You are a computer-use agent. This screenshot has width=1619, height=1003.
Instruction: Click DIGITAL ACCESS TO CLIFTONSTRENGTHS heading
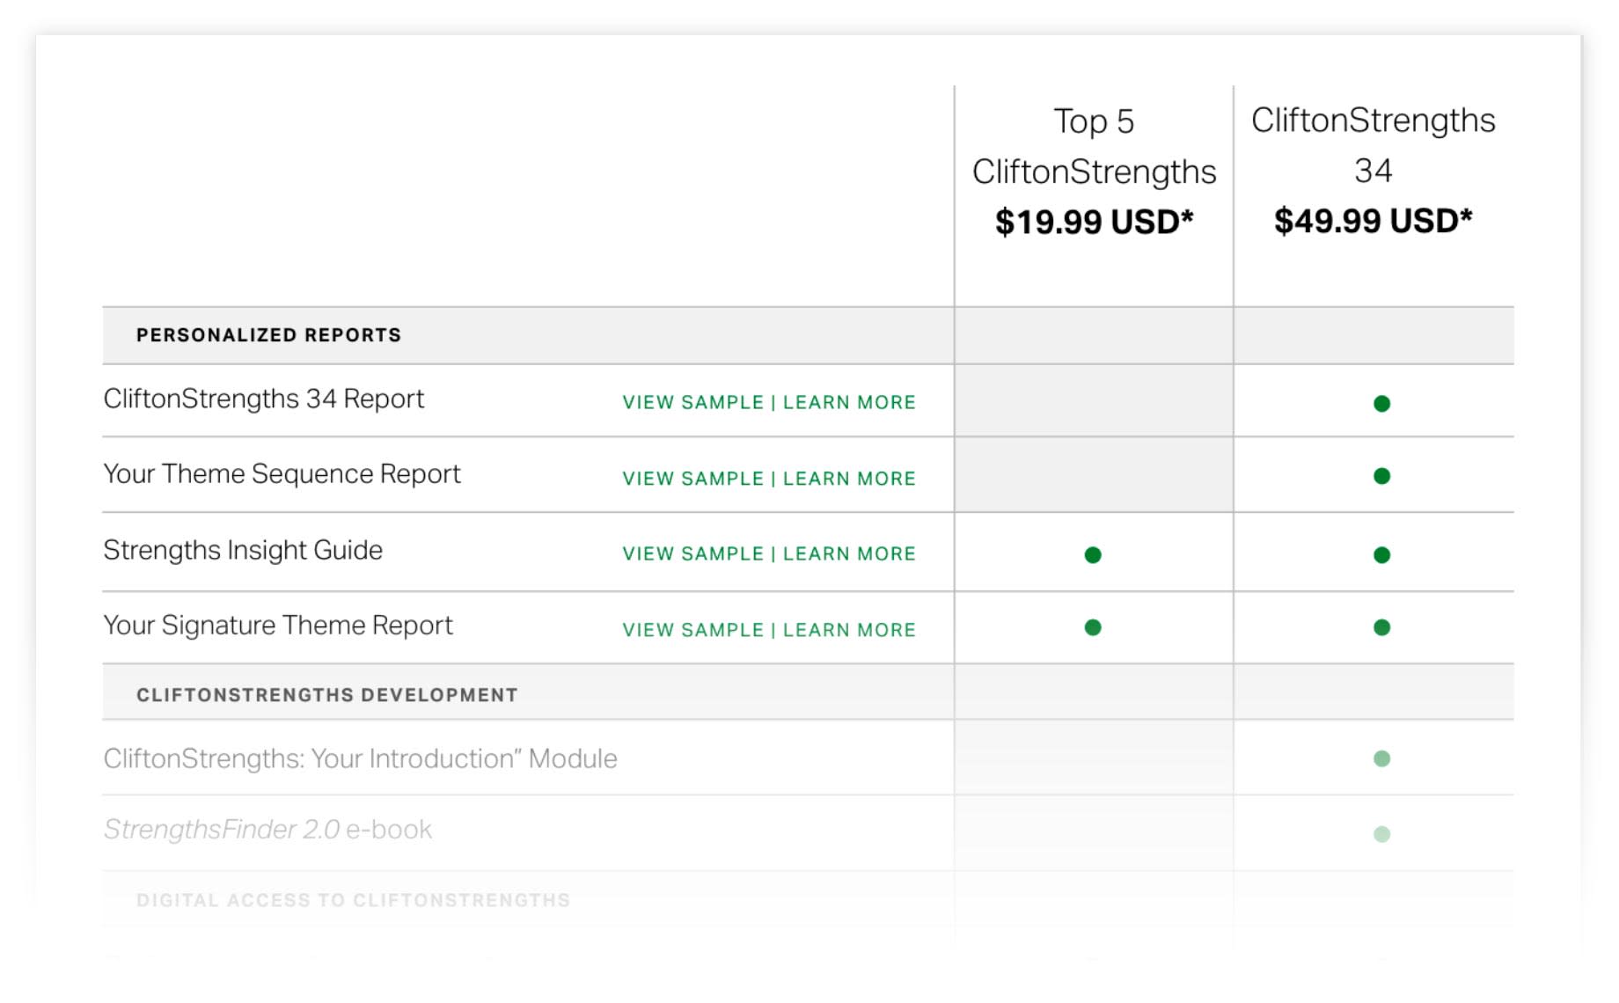[353, 900]
